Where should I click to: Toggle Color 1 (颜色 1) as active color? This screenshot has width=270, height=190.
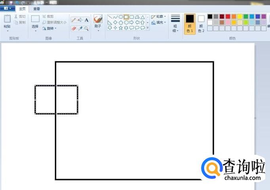(190, 23)
